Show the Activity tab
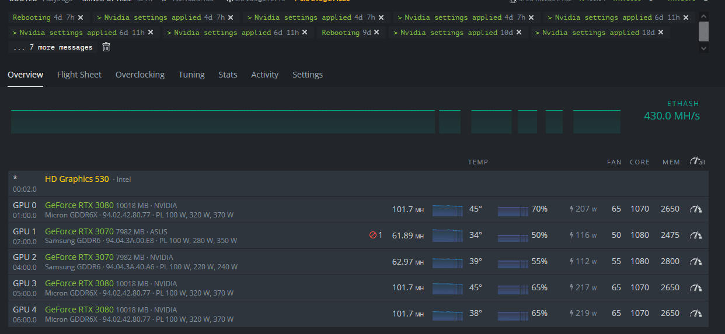The image size is (725, 334). pyautogui.click(x=265, y=75)
